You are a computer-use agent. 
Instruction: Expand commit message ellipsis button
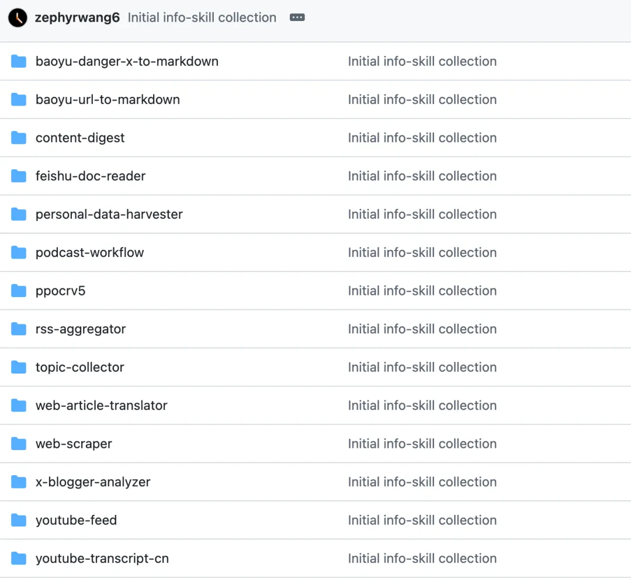(297, 18)
